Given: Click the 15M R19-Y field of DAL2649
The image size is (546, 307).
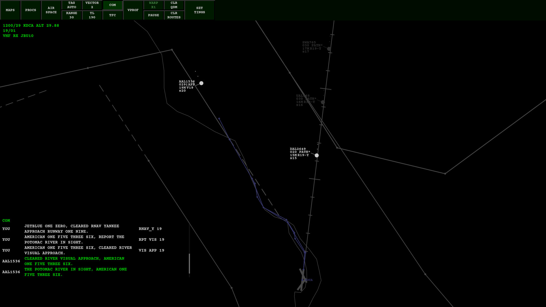Looking at the screenshot, I should pos(299,155).
